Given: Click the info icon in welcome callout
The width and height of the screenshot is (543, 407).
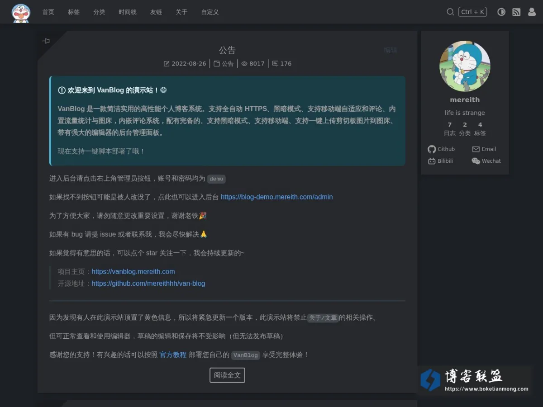Looking at the screenshot, I should 62,90.
